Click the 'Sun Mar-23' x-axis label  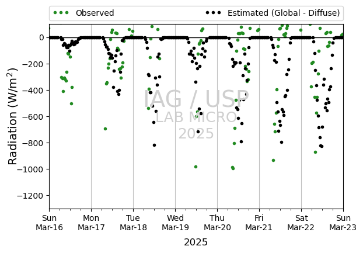pyautogui.click(x=343, y=223)
